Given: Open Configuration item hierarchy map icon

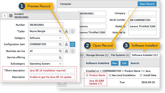Looking at the screenshot, I should pos(66,44).
